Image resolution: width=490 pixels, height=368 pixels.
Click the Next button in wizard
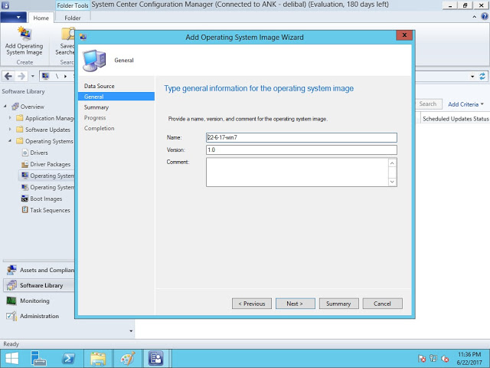point(295,304)
